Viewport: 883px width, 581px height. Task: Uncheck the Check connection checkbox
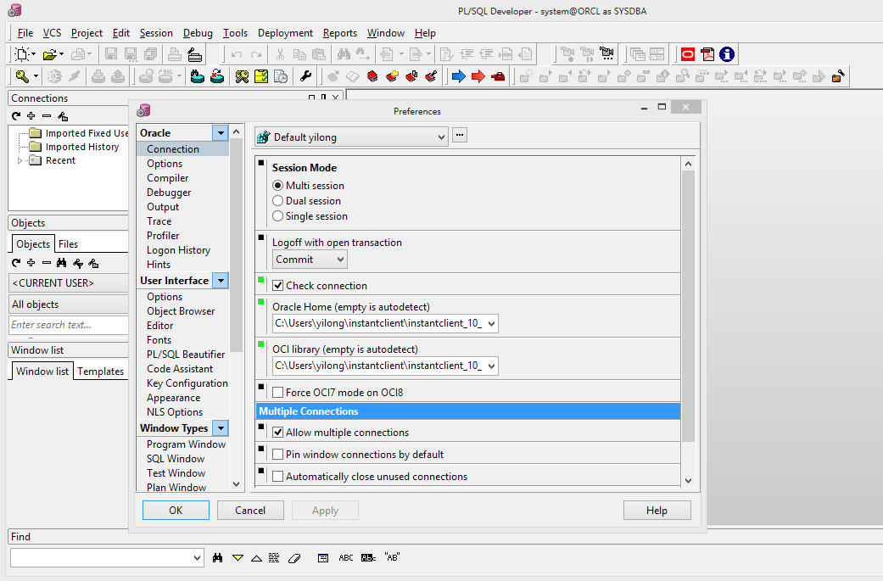[278, 286]
